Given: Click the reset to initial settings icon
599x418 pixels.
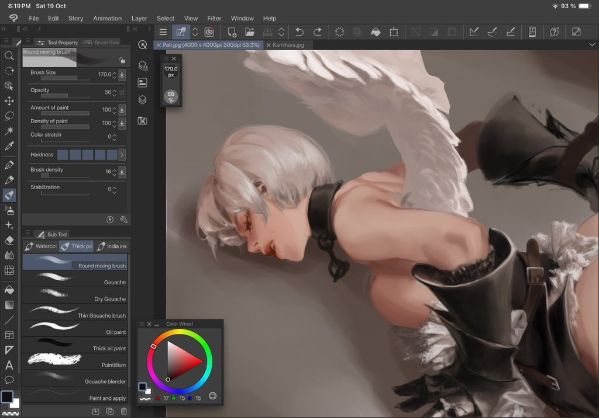Looking at the screenshot, I should tap(109, 220).
